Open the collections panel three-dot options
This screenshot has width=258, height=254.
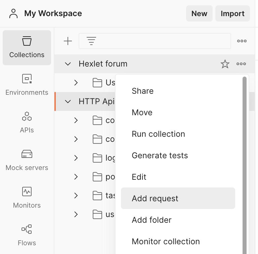(242, 41)
